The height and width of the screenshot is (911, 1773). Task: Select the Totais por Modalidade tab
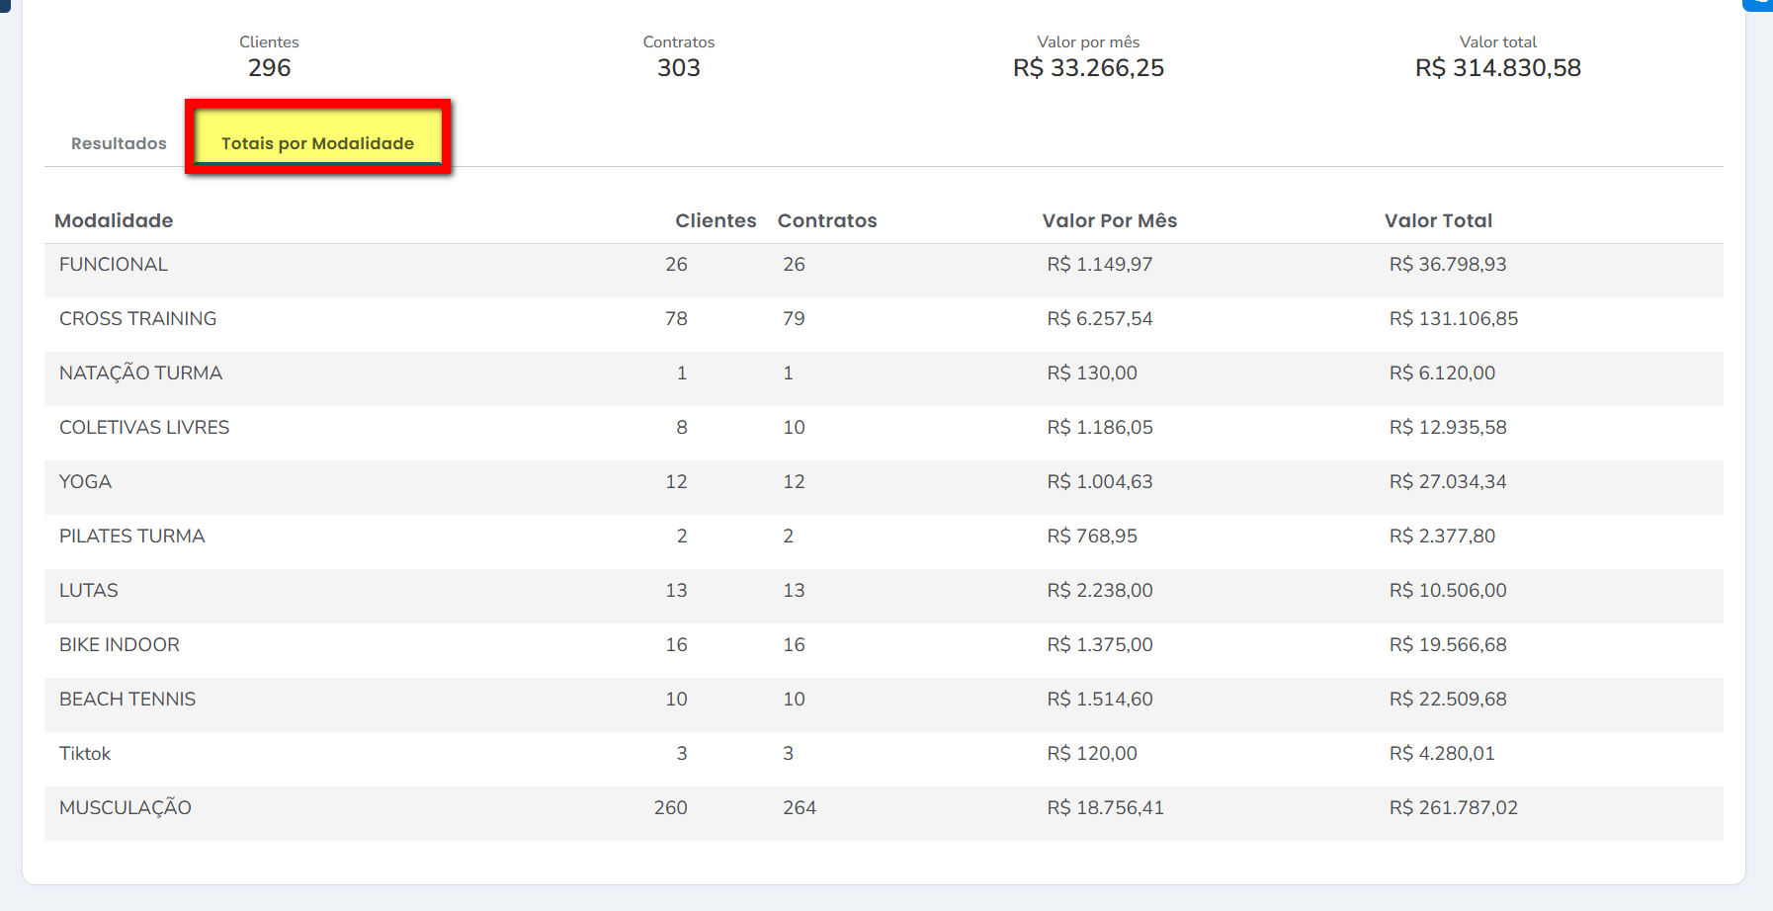pos(317,143)
